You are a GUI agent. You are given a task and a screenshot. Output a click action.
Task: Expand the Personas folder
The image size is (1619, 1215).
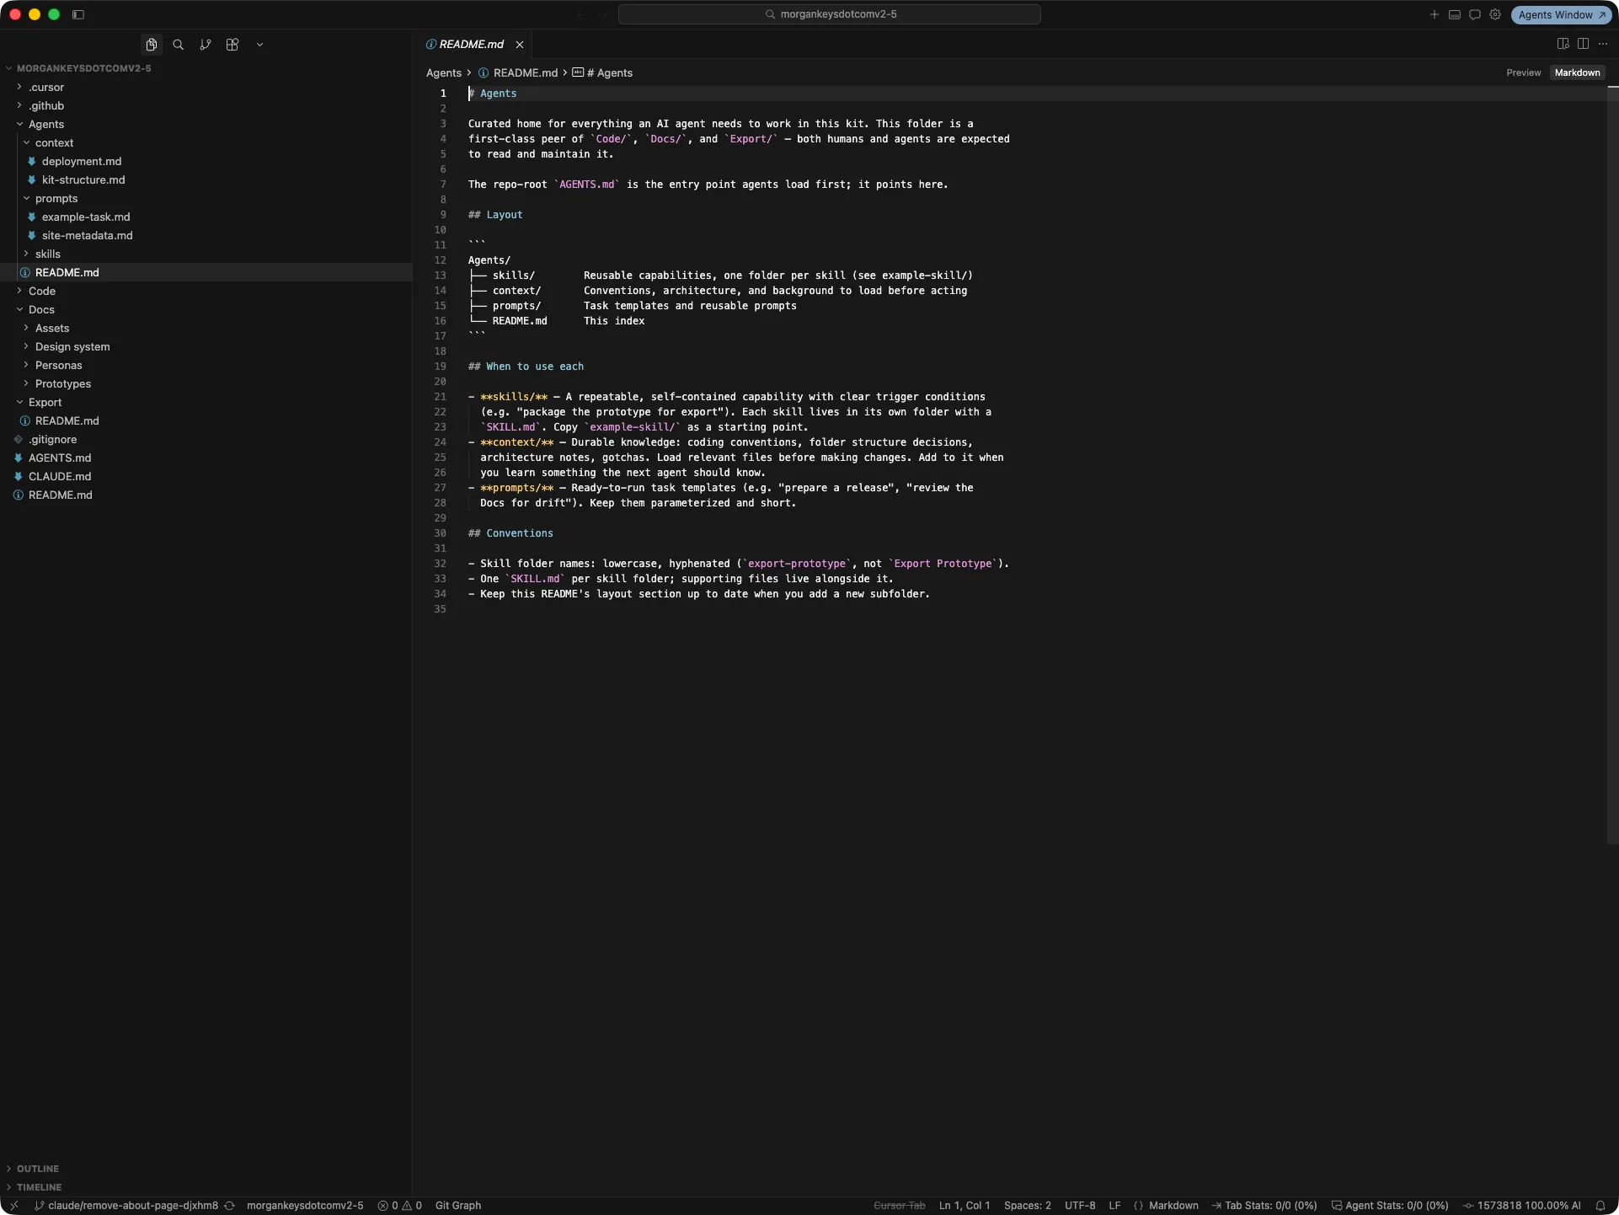(59, 365)
